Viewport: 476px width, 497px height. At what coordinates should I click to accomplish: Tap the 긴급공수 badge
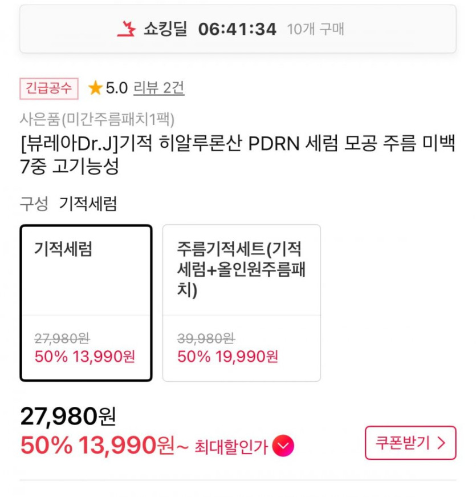tap(49, 88)
